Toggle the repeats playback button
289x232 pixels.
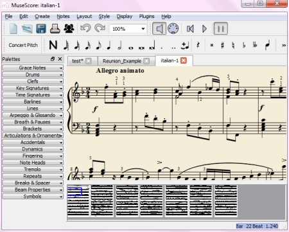click(x=221, y=28)
